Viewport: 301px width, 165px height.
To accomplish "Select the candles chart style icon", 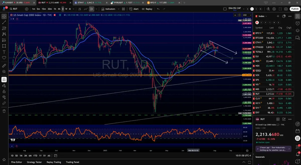I will point(92,9).
